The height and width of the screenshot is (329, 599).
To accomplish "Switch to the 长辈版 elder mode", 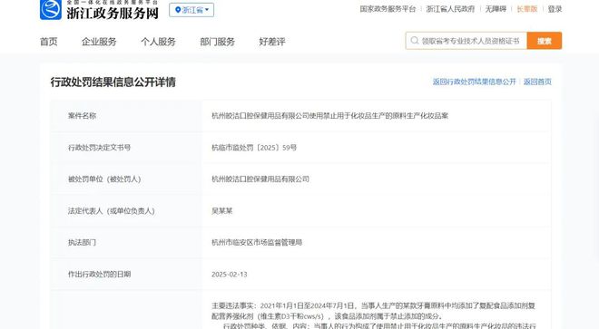I will pyautogui.click(x=526, y=9).
